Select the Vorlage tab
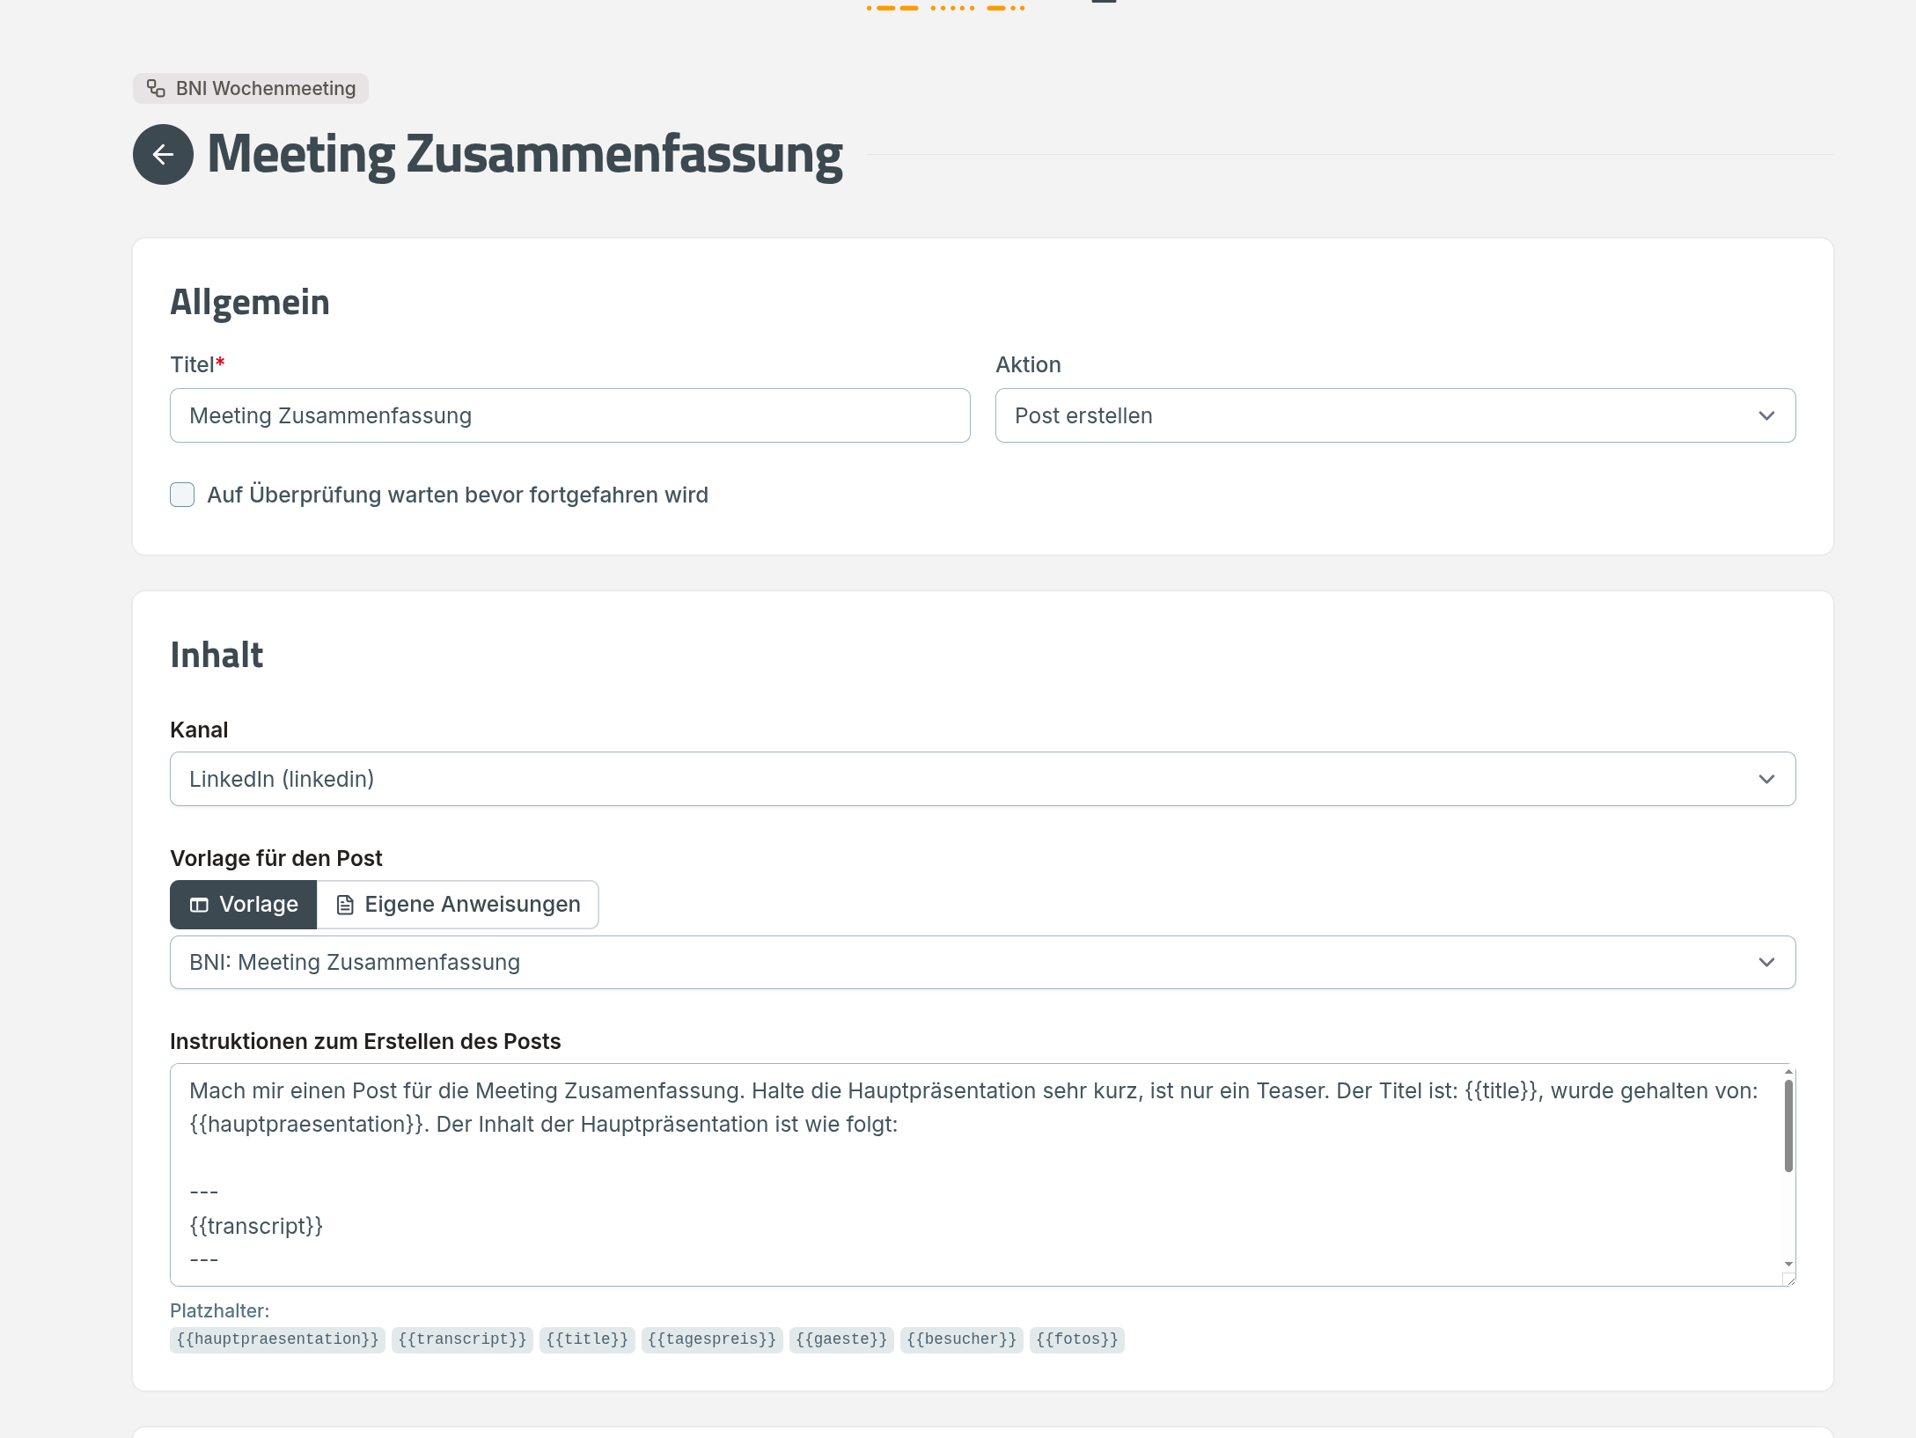This screenshot has height=1438, width=1916. (x=244, y=905)
